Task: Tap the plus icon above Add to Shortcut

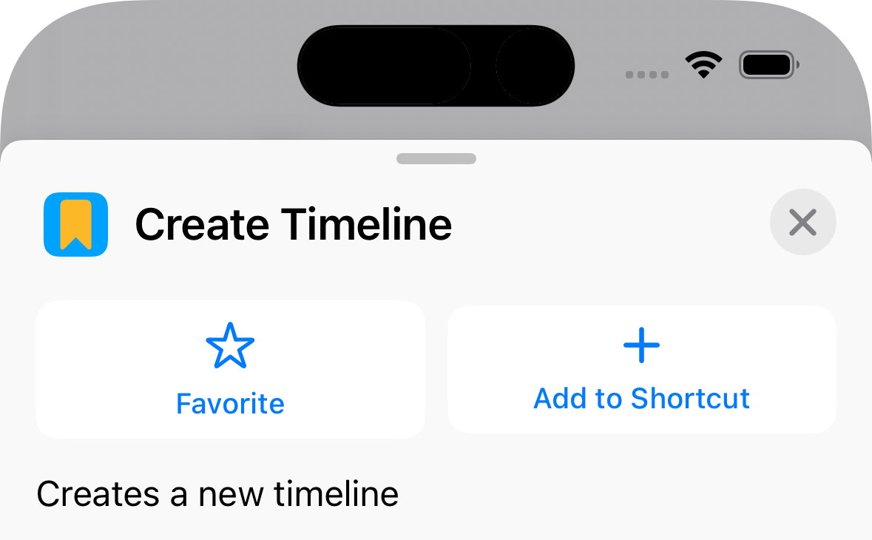Action: 641,345
